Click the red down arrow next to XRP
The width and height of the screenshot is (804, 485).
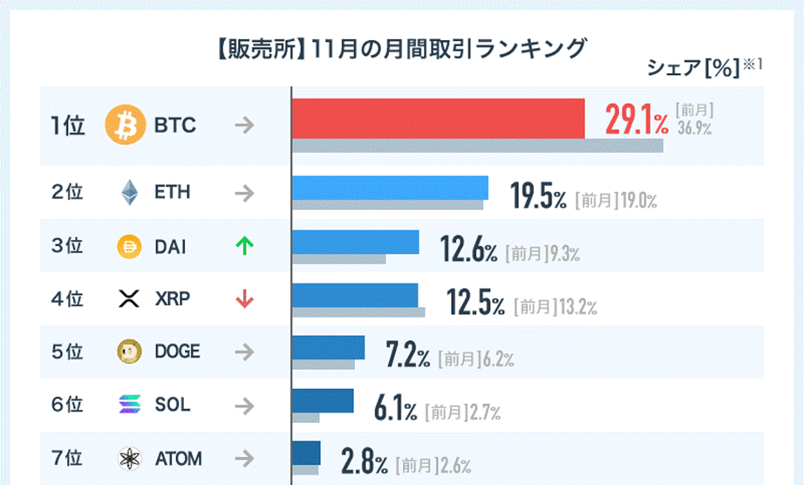pyautogui.click(x=244, y=299)
